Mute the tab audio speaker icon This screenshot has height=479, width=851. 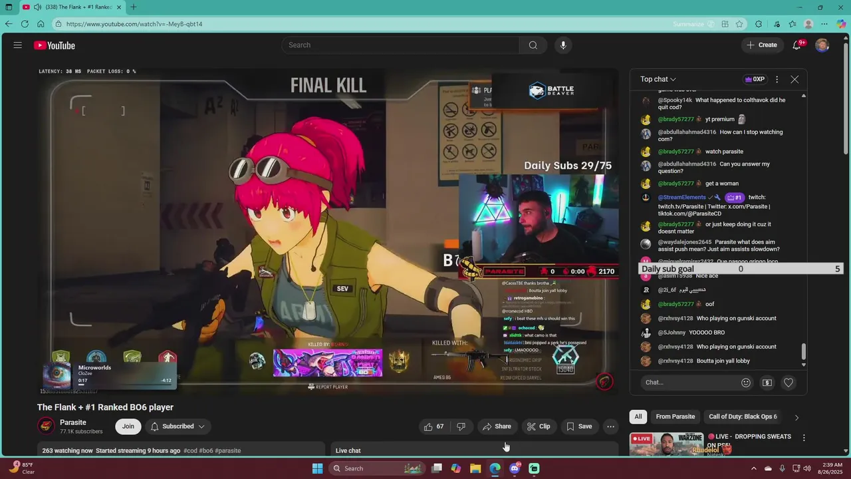click(37, 7)
